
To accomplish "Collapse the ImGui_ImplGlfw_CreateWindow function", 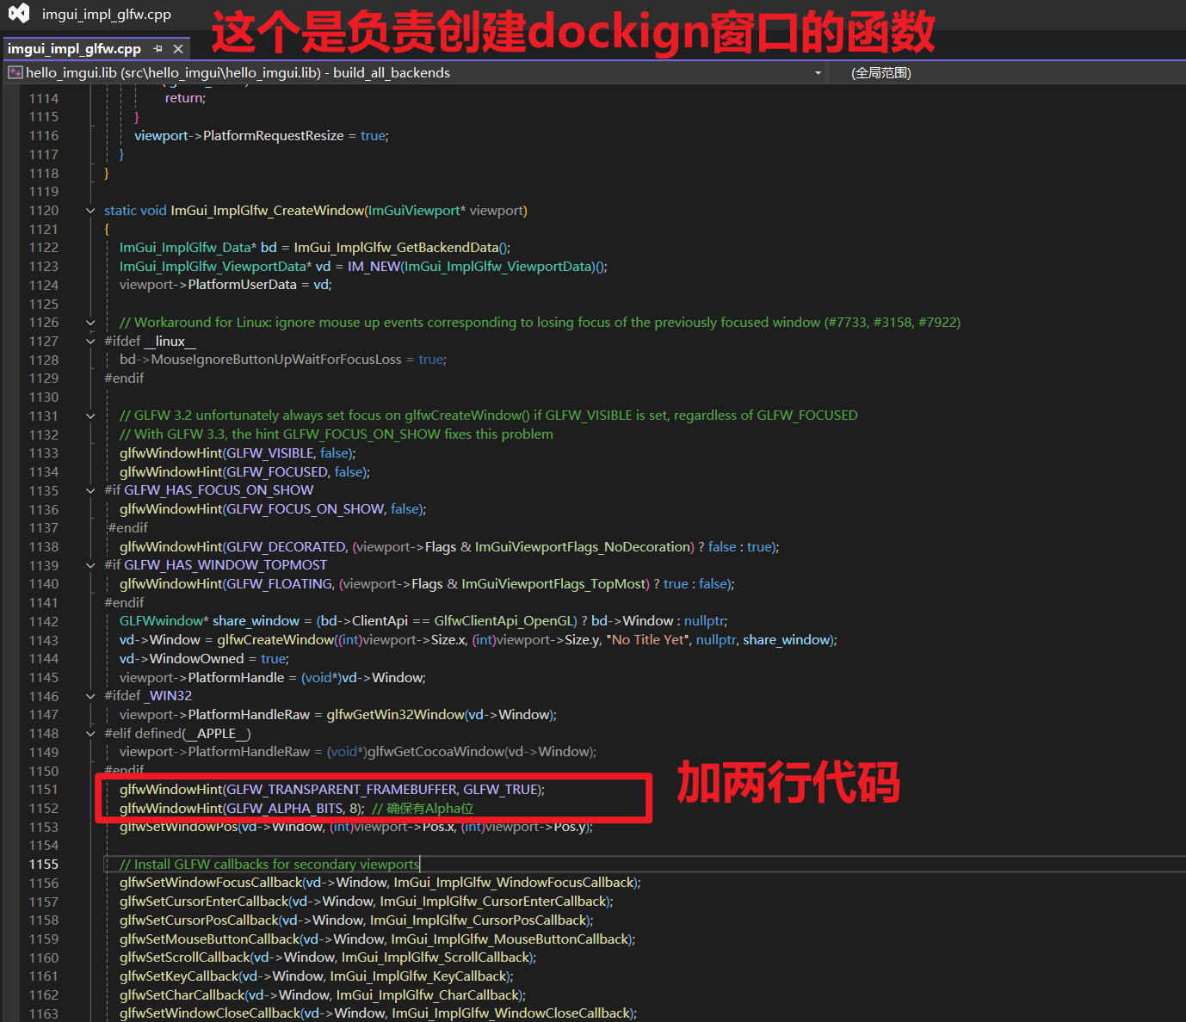I will [x=90, y=211].
